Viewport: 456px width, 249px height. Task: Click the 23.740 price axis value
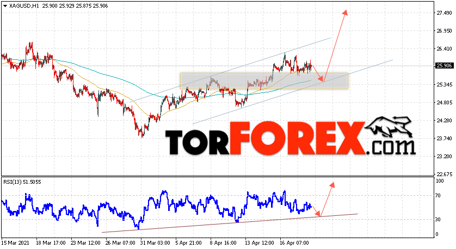[444, 138]
